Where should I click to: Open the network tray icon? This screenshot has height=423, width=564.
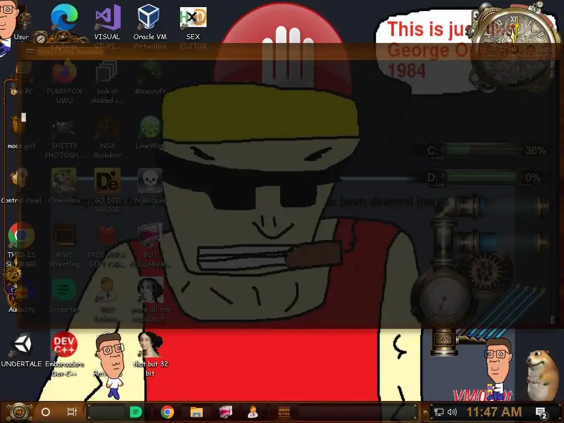pyautogui.click(x=439, y=412)
